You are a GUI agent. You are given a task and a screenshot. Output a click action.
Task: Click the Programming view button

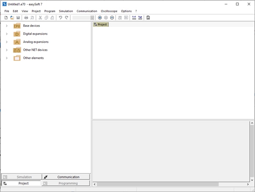pyautogui.click(x=66, y=184)
